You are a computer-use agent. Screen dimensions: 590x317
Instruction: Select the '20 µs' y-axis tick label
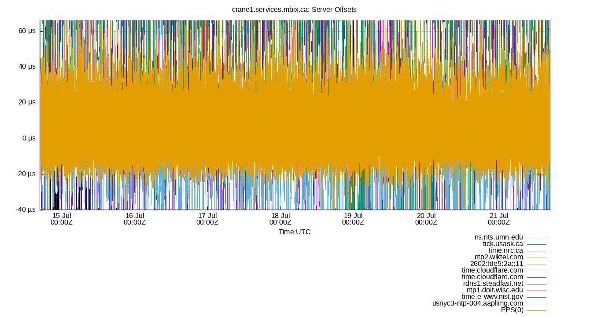(27, 102)
